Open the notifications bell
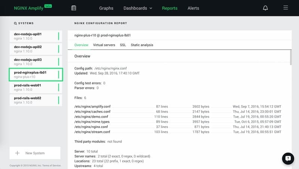 click(265, 8)
